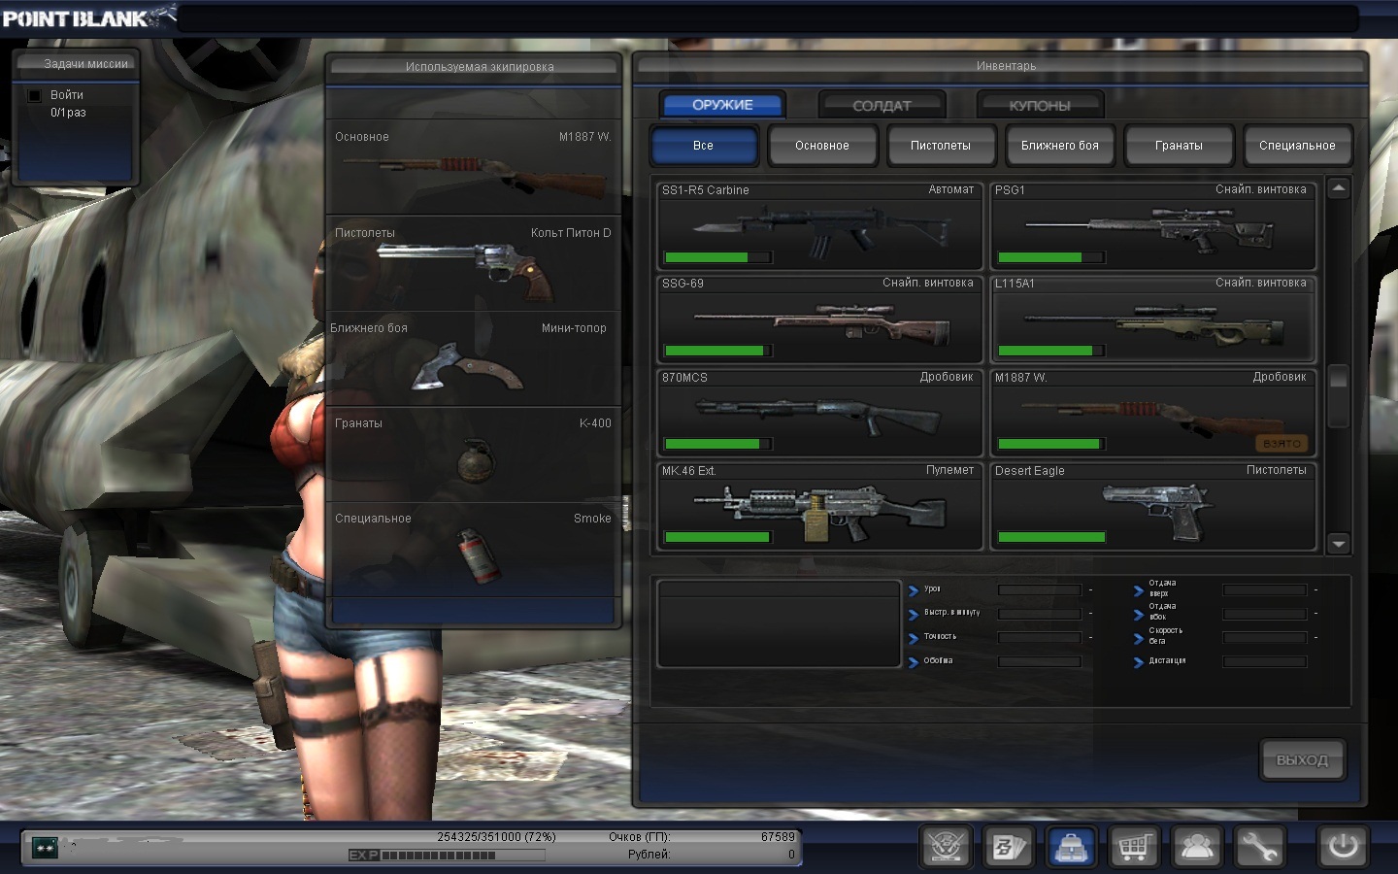Click the Быстр. в минуту stat arrow
Image resolution: width=1398 pixels, height=874 pixels.
(x=914, y=614)
